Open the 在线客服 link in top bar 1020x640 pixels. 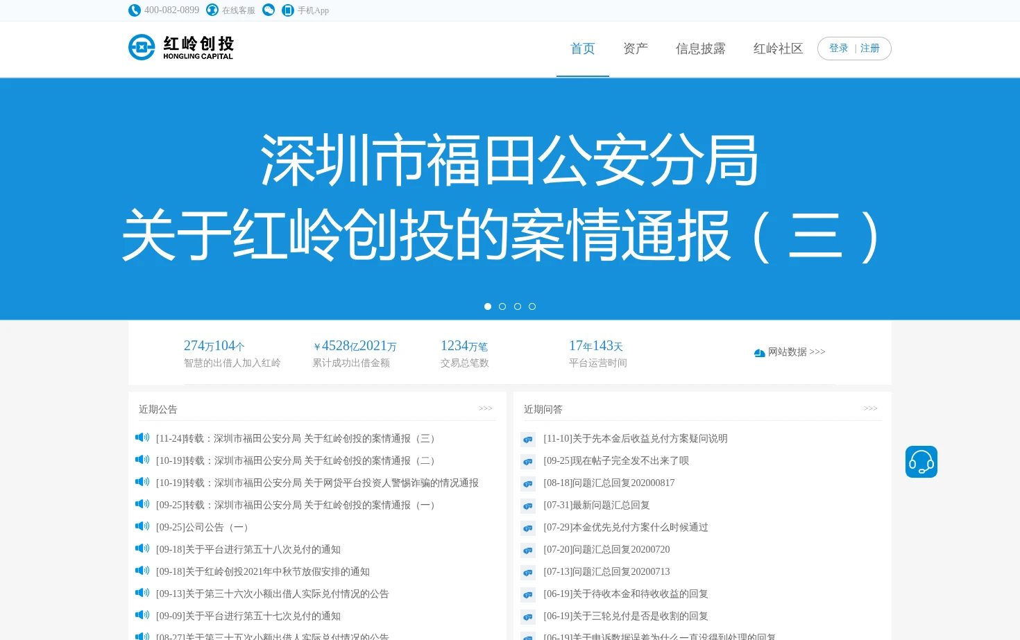tap(239, 10)
